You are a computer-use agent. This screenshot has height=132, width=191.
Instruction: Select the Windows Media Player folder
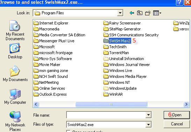tap(125, 76)
